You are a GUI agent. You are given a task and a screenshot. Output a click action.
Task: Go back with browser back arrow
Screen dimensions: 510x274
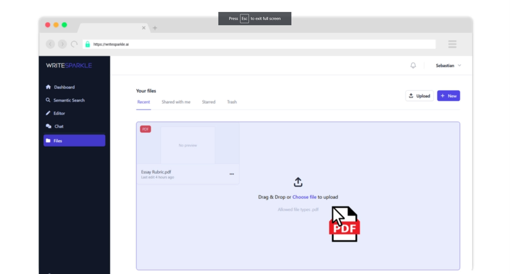(50, 44)
